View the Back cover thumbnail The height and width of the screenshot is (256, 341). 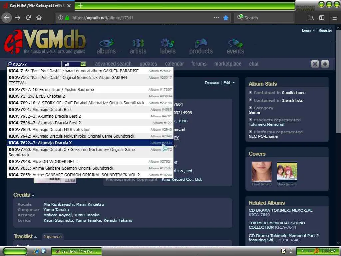pos(287,172)
